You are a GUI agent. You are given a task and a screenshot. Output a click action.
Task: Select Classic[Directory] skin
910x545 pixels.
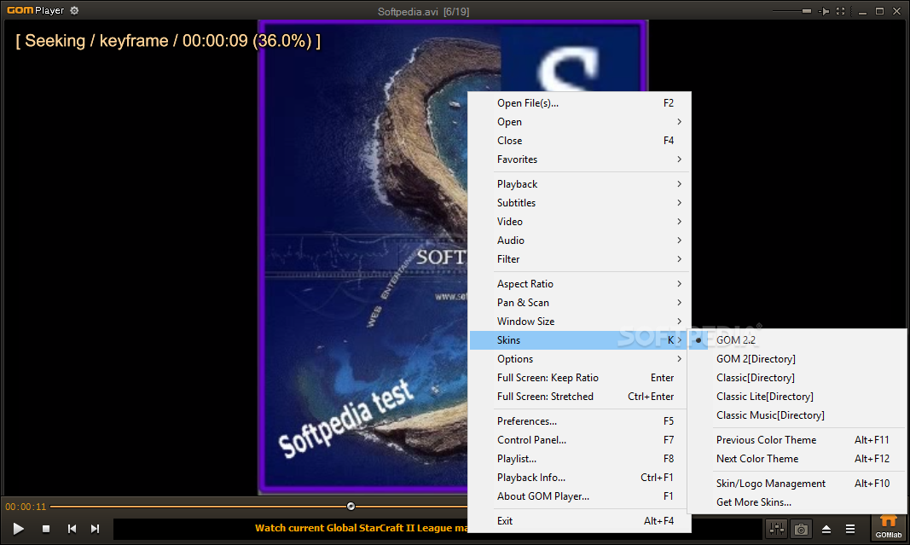click(797, 378)
